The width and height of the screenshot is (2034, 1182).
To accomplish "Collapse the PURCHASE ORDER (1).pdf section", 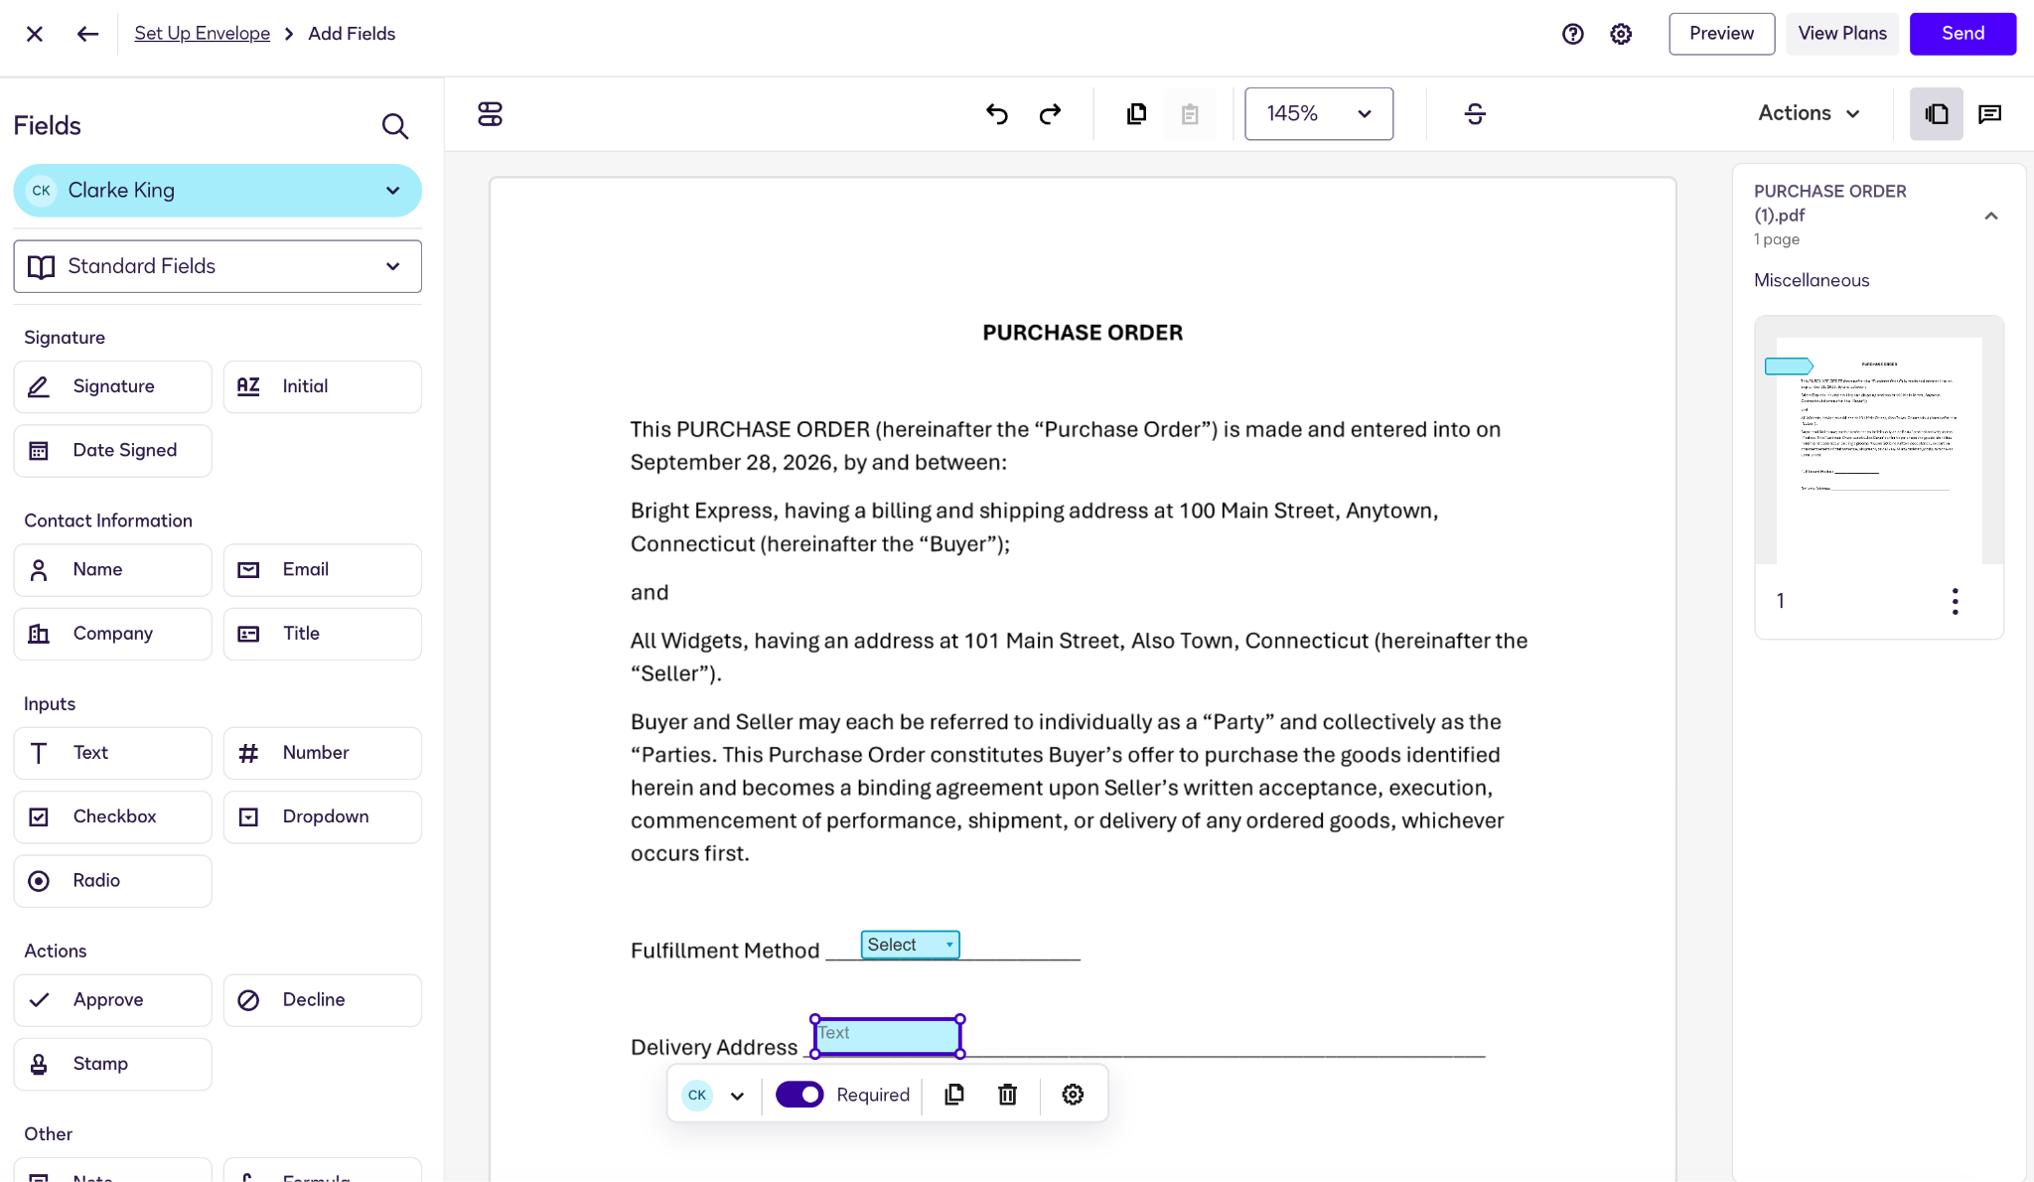I will [1990, 216].
